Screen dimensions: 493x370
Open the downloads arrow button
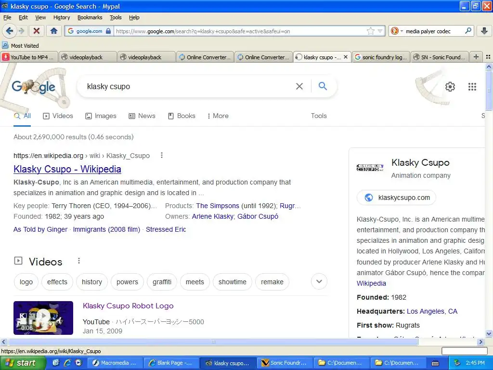484,31
